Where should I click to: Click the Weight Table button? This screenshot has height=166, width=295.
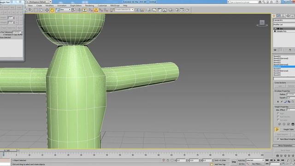click(288, 130)
